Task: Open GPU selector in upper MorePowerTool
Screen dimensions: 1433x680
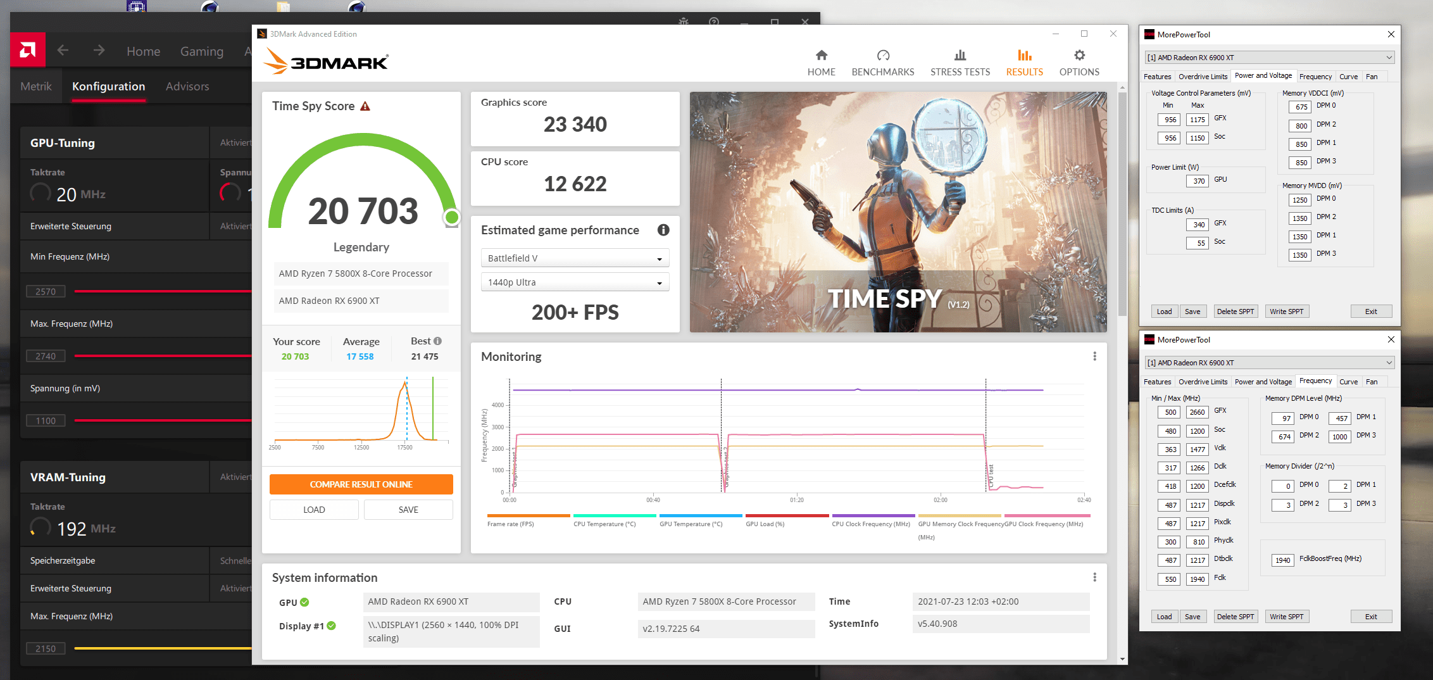Action: point(1269,58)
